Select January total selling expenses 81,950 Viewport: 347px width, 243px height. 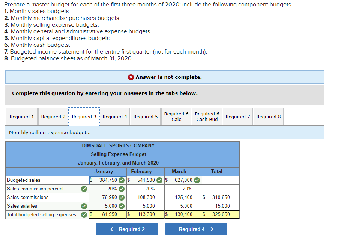pos(108,214)
